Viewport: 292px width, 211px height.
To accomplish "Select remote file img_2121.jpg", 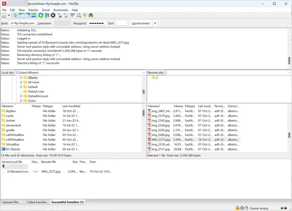I will click(161, 149).
